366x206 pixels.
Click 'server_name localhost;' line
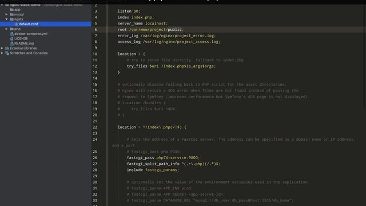click(x=142, y=23)
